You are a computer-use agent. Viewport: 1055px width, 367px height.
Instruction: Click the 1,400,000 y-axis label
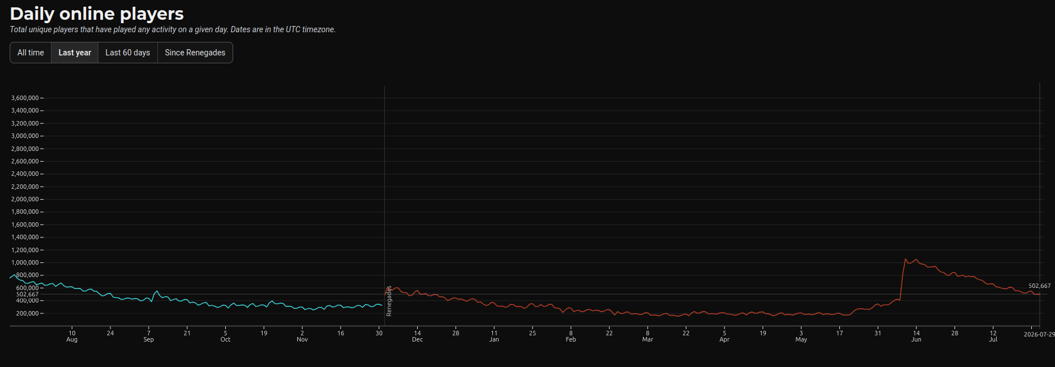(25, 237)
